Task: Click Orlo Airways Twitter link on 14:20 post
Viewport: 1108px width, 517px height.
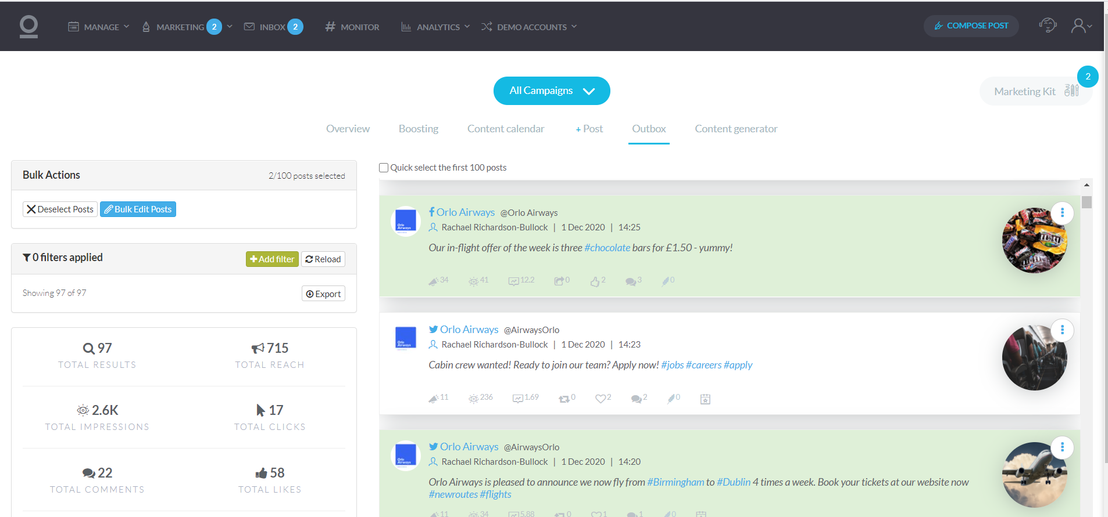Action: pyautogui.click(x=469, y=447)
